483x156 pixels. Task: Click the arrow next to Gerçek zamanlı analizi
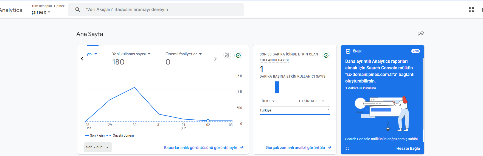pyautogui.click(x=330, y=147)
